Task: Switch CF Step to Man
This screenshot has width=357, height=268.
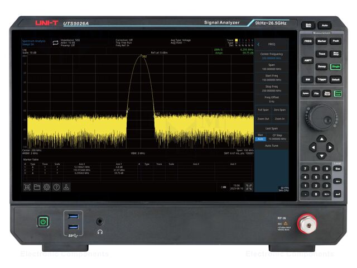Action: pyautogui.click(x=260, y=135)
